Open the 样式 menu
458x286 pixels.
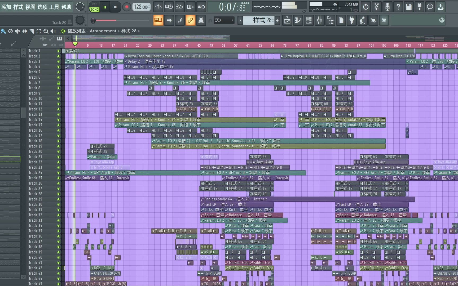pyautogui.click(x=18, y=7)
